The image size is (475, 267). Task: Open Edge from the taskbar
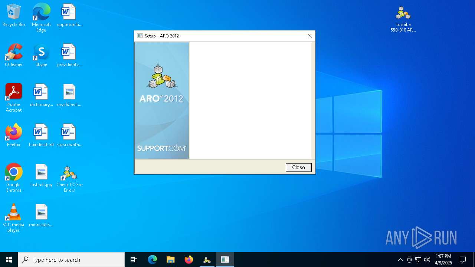pos(153,260)
